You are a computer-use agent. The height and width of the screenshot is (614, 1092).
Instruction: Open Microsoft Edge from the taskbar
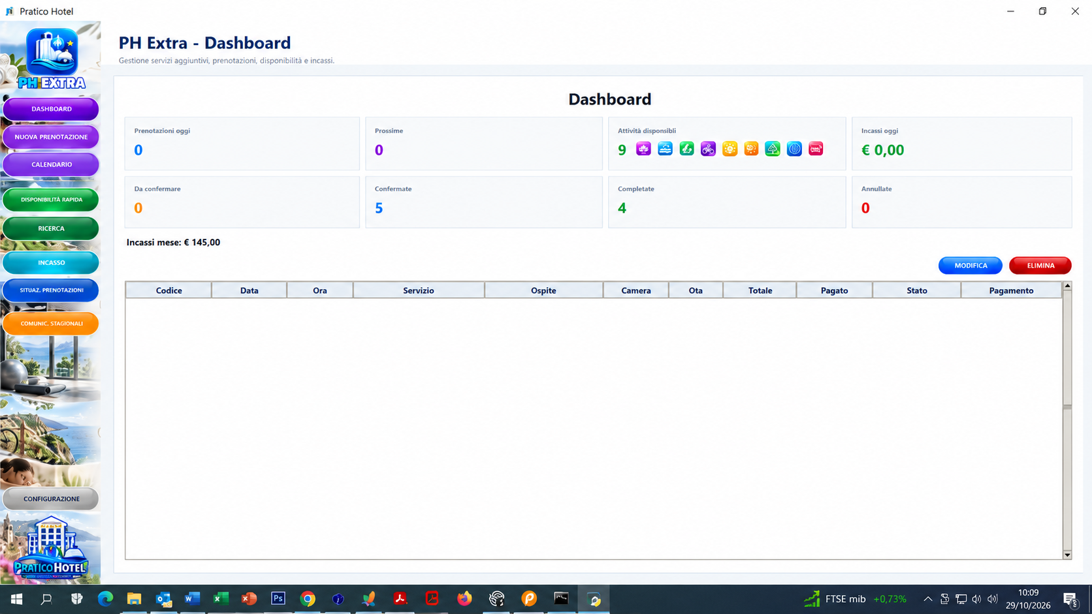pos(105,598)
